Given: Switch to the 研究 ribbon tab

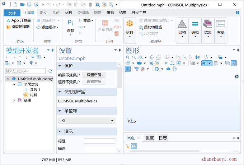Looking at the screenshot, I should [x=110, y=13].
